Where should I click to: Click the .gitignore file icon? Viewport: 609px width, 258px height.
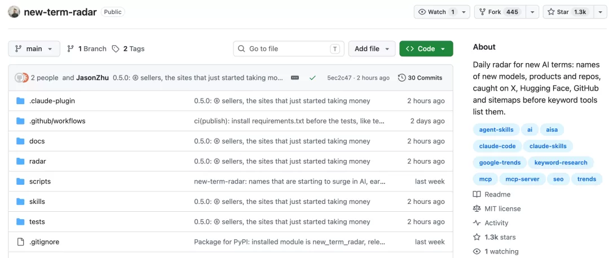[21, 242]
